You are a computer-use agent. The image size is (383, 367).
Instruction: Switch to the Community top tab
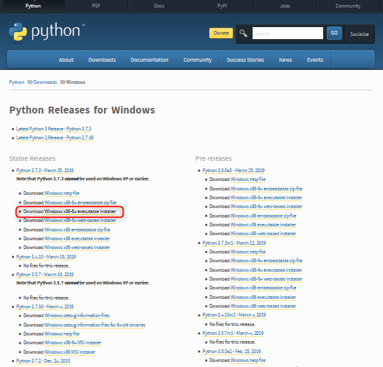coord(348,6)
